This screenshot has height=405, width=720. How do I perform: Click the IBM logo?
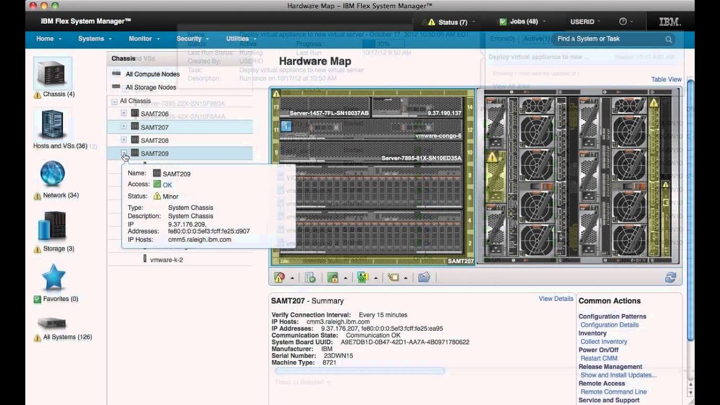tap(670, 22)
